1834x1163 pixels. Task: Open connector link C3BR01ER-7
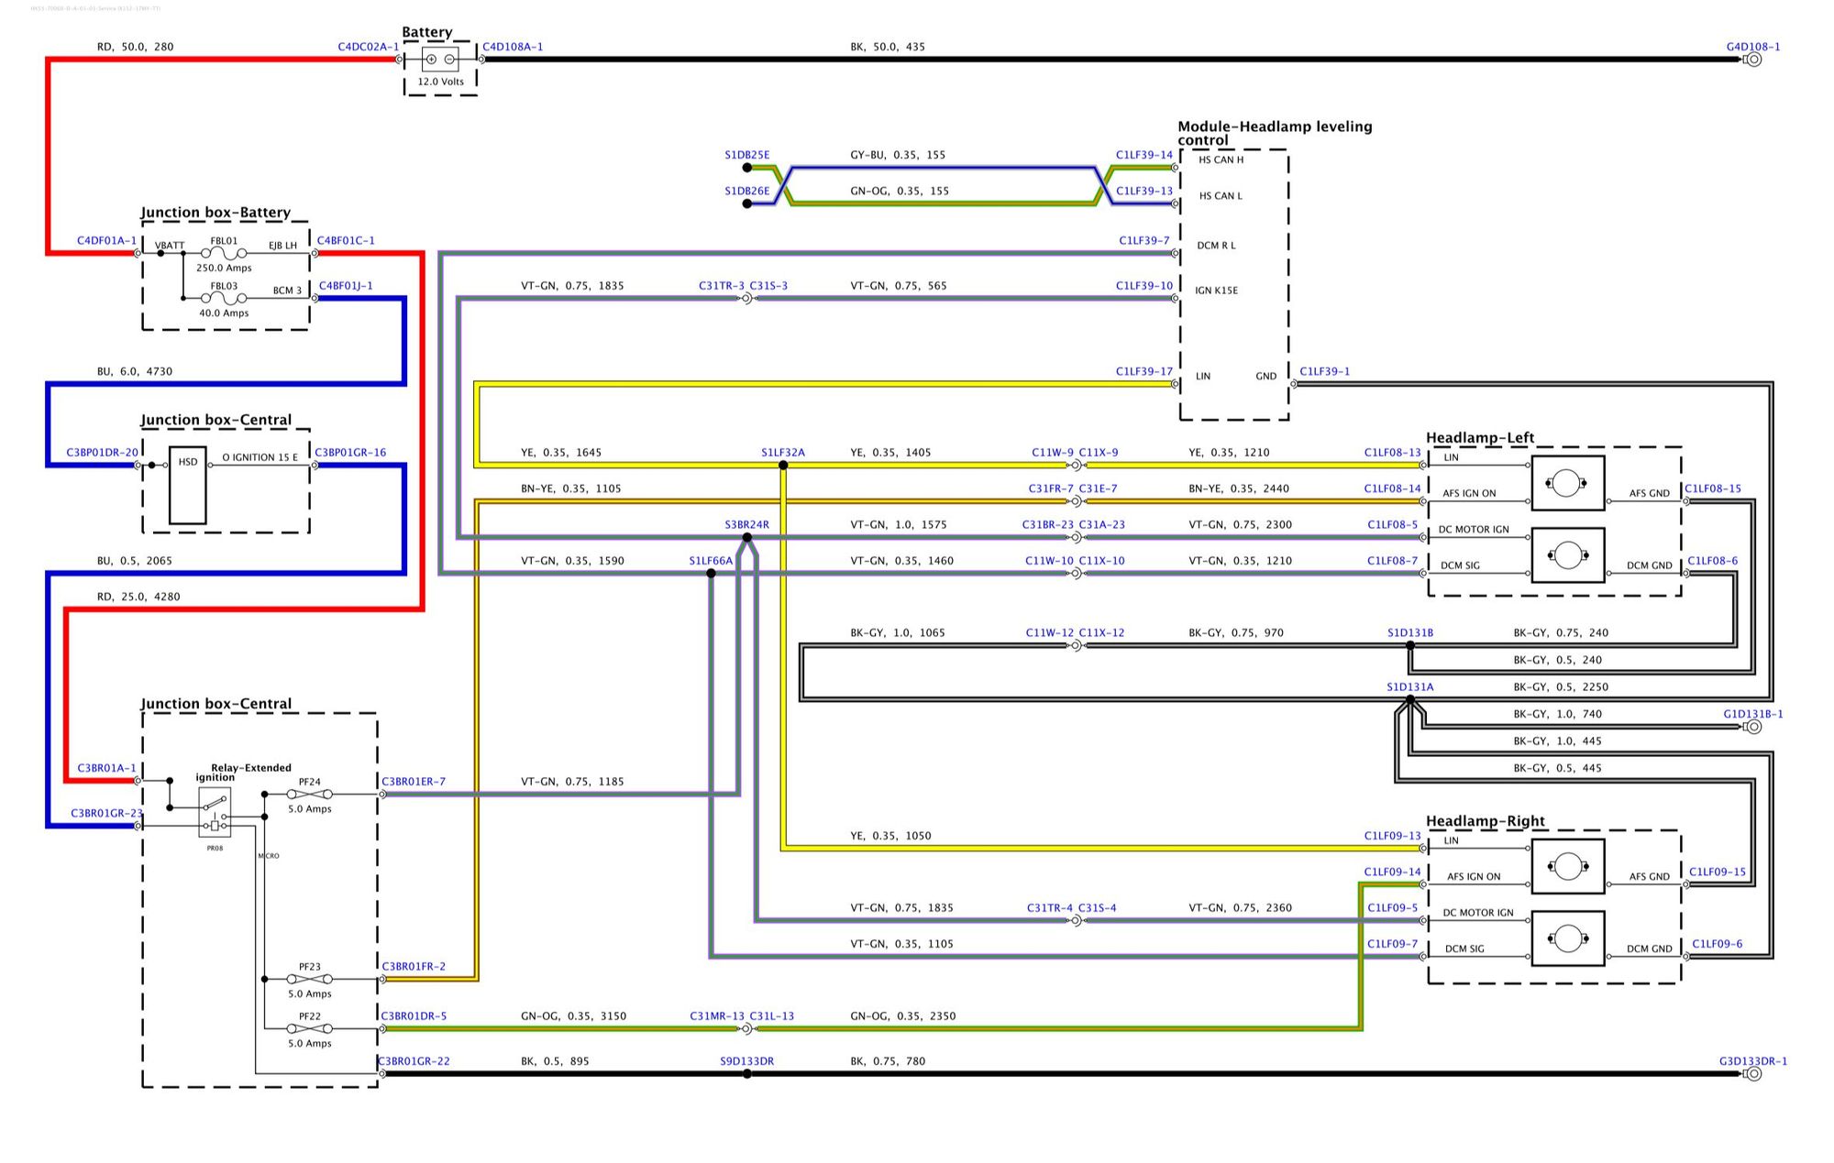[414, 782]
